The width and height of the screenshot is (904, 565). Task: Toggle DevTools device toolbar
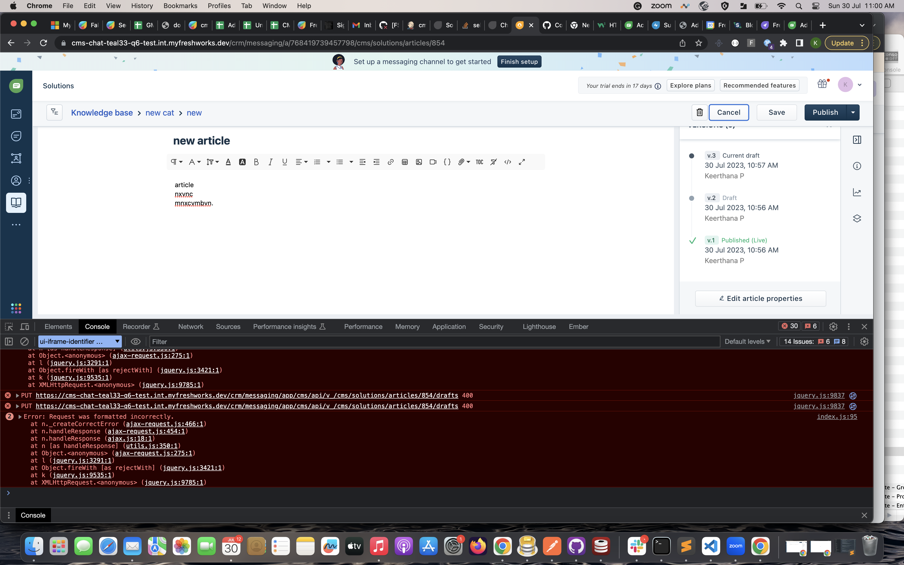25,327
